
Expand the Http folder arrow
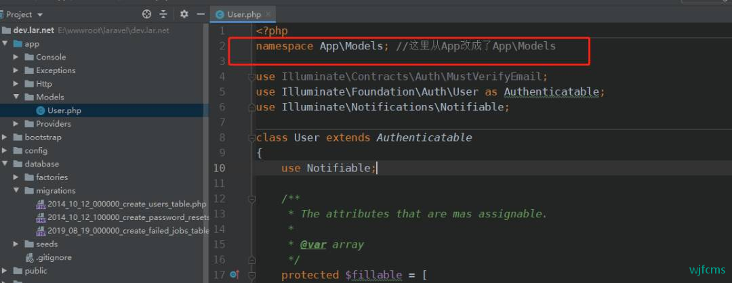[16, 84]
